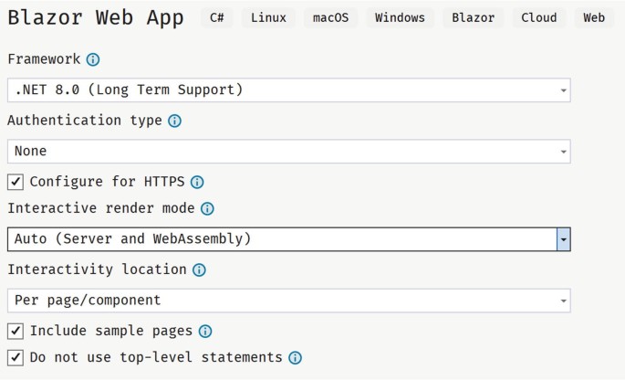This screenshot has height=380, width=625.
Task: Click the C# tag
Action: [217, 17]
